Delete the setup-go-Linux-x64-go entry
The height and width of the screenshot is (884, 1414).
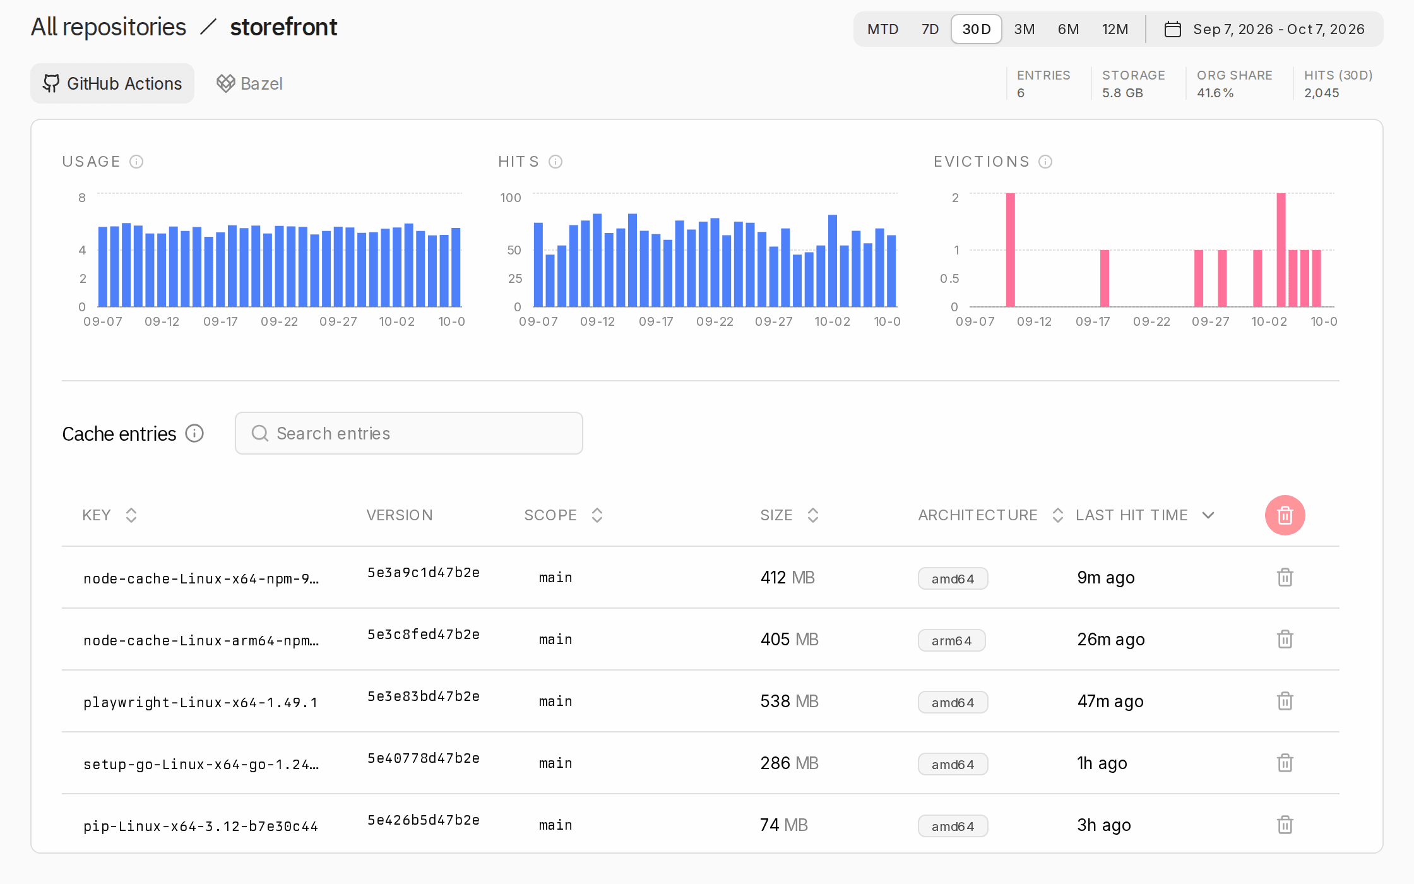[1285, 763]
